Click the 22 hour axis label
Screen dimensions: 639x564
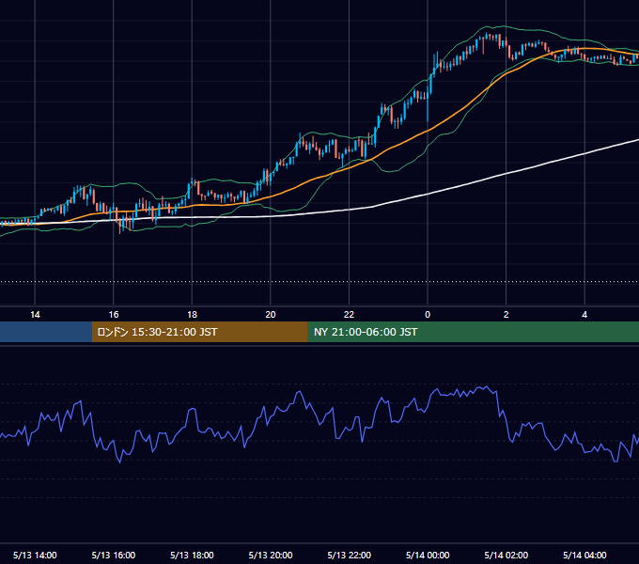point(349,315)
